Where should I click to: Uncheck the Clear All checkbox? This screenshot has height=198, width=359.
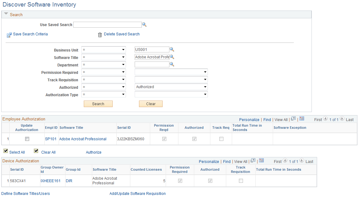pyautogui.click(x=36, y=151)
